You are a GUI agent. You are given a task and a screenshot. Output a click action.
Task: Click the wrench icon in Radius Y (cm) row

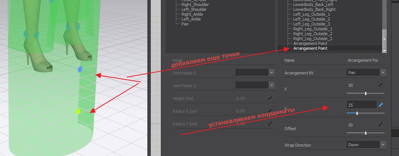(270, 124)
